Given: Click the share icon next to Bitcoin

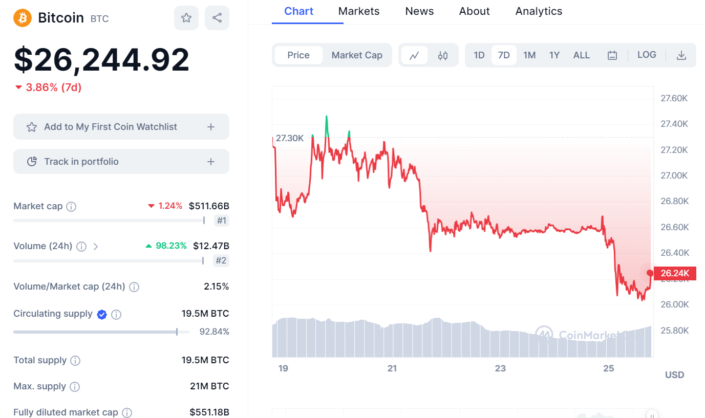Looking at the screenshot, I should pos(217,18).
